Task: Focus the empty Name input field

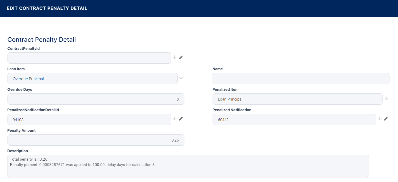Action: (301, 78)
